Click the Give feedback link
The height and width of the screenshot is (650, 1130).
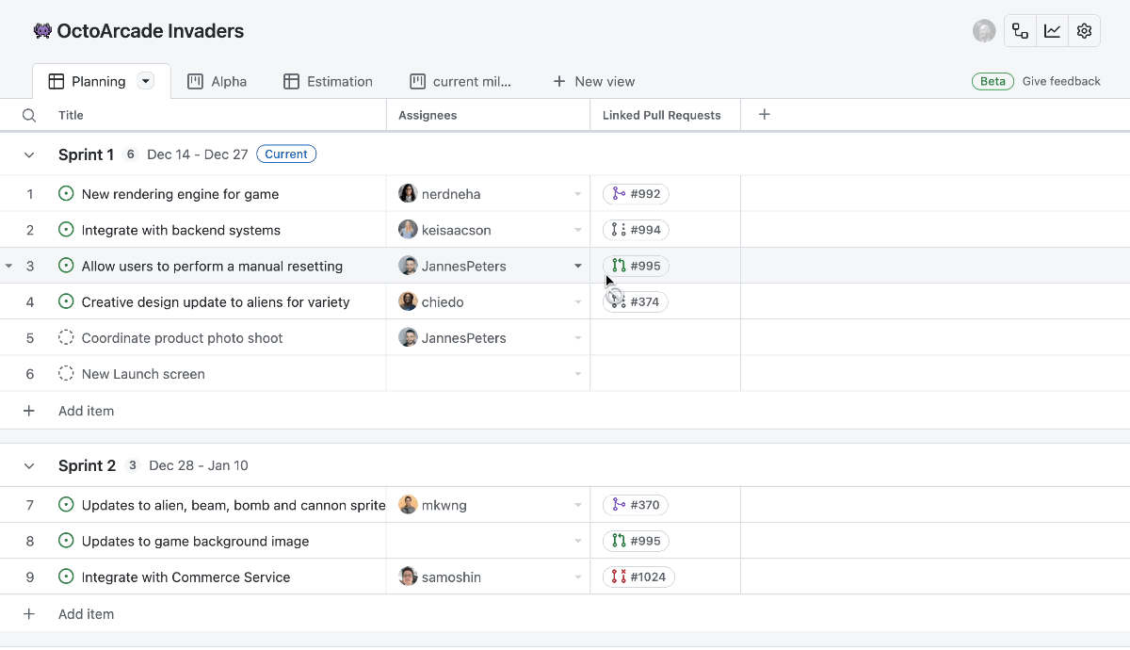[1061, 81]
